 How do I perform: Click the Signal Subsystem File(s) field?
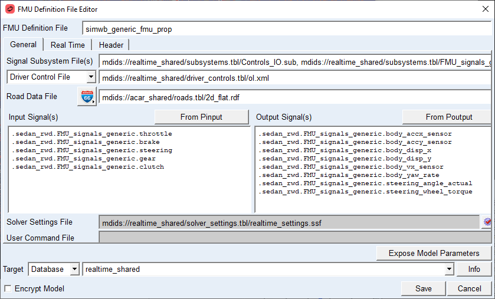pyautogui.click(x=295, y=62)
